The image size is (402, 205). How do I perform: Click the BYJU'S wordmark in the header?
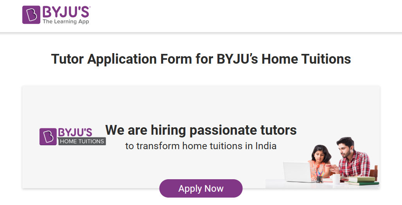pyautogui.click(x=66, y=11)
